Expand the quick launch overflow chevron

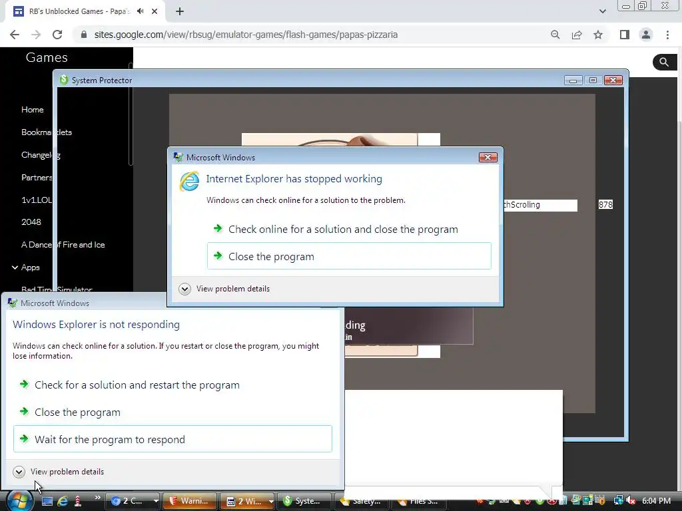(97, 498)
